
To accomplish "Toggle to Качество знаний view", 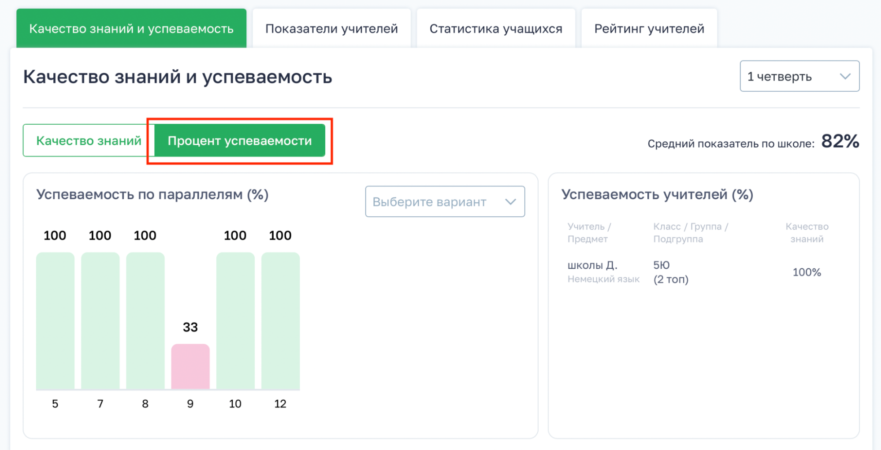I will click(89, 141).
